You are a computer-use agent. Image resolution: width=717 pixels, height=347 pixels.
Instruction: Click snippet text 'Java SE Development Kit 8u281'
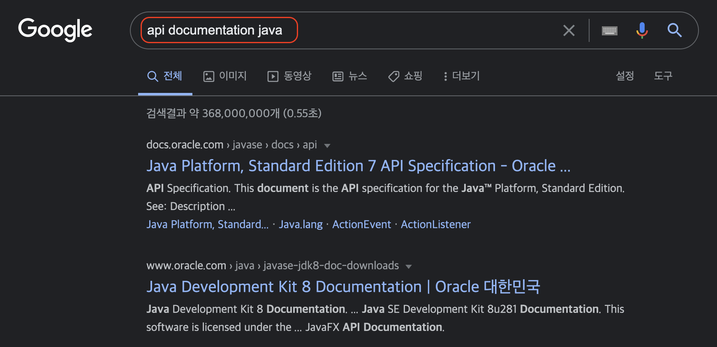click(x=439, y=309)
